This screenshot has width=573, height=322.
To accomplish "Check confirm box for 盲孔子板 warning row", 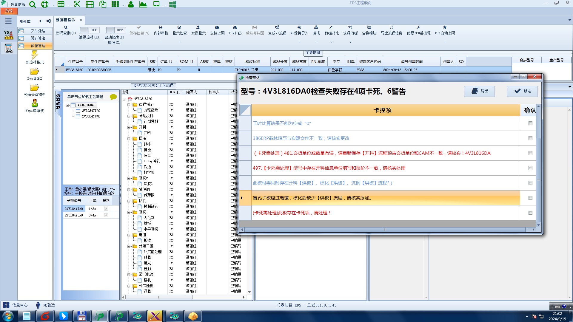I will coord(530,198).
